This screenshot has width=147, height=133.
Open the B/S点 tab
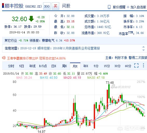pyautogui.click(x=43, y=66)
